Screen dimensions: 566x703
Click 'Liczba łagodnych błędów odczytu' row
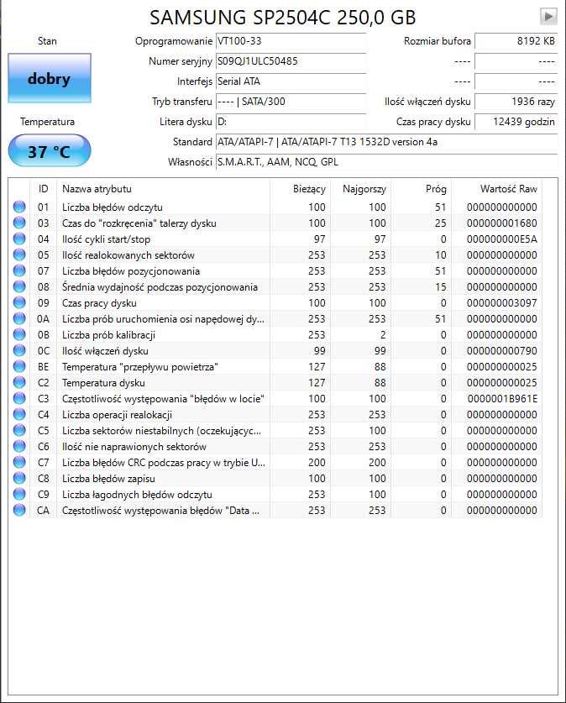pyautogui.click(x=137, y=495)
